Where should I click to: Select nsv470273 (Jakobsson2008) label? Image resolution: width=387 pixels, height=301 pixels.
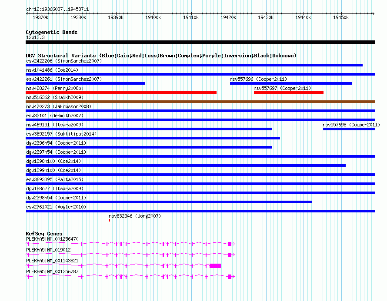click(59, 106)
